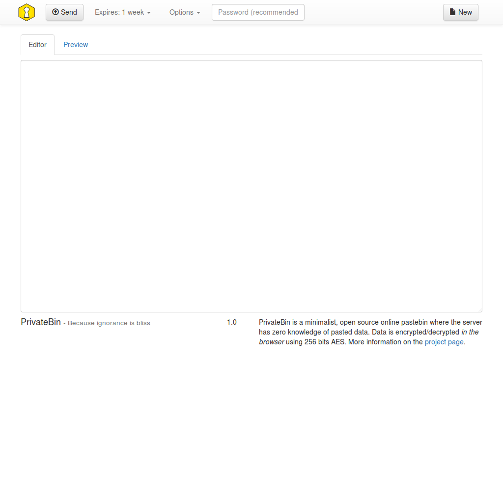Click the paste icon on New button
Screen dimensions: 503x503
coord(451,12)
